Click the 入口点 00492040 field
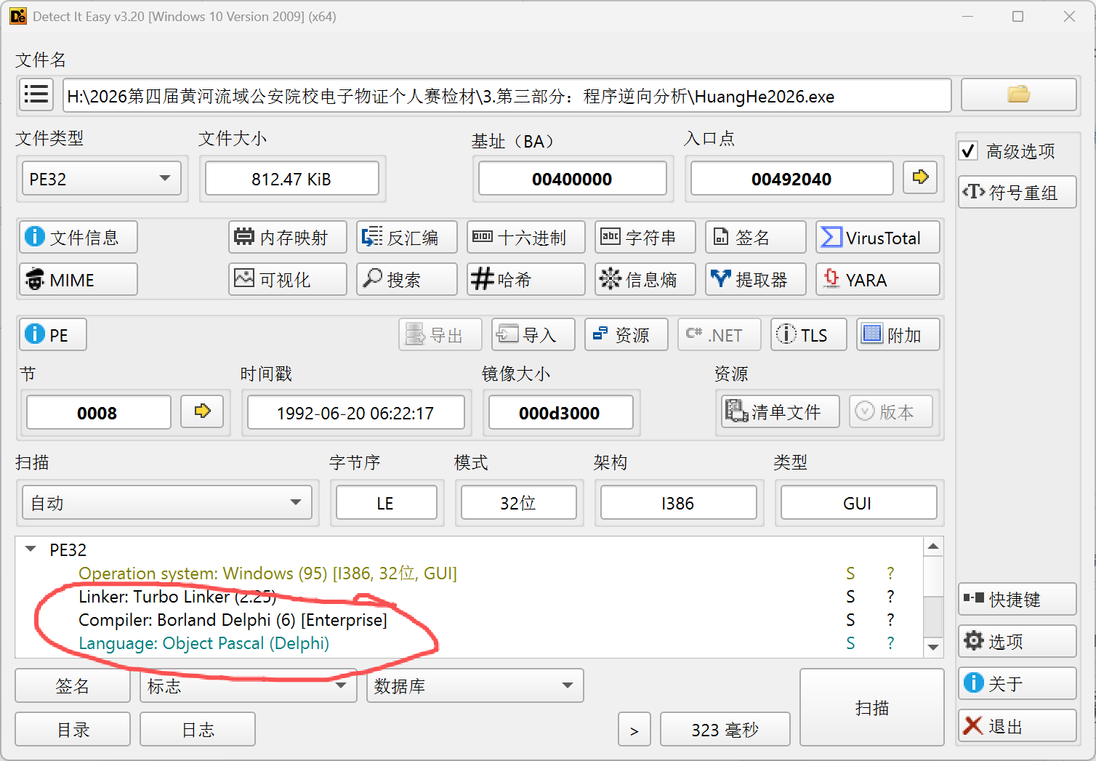 [x=792, y=179]
